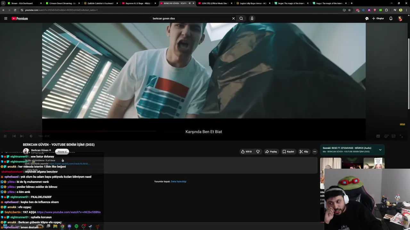Open Chrome three-dot menu

pyautogui.click(x=406, y=10)
